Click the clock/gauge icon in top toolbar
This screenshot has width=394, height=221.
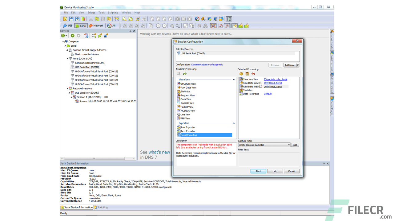coord(197,19)
